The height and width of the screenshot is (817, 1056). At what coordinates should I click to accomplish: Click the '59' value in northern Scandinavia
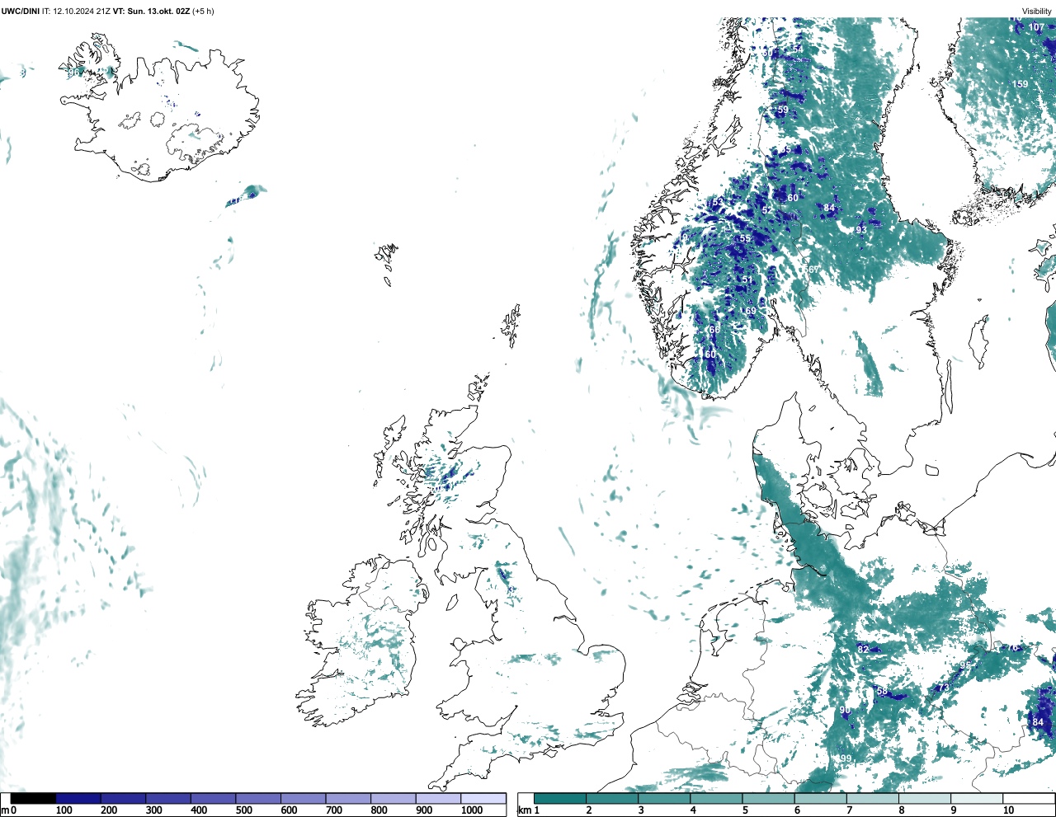783,110
